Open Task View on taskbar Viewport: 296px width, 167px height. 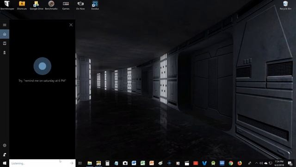(x=80, y=163)
